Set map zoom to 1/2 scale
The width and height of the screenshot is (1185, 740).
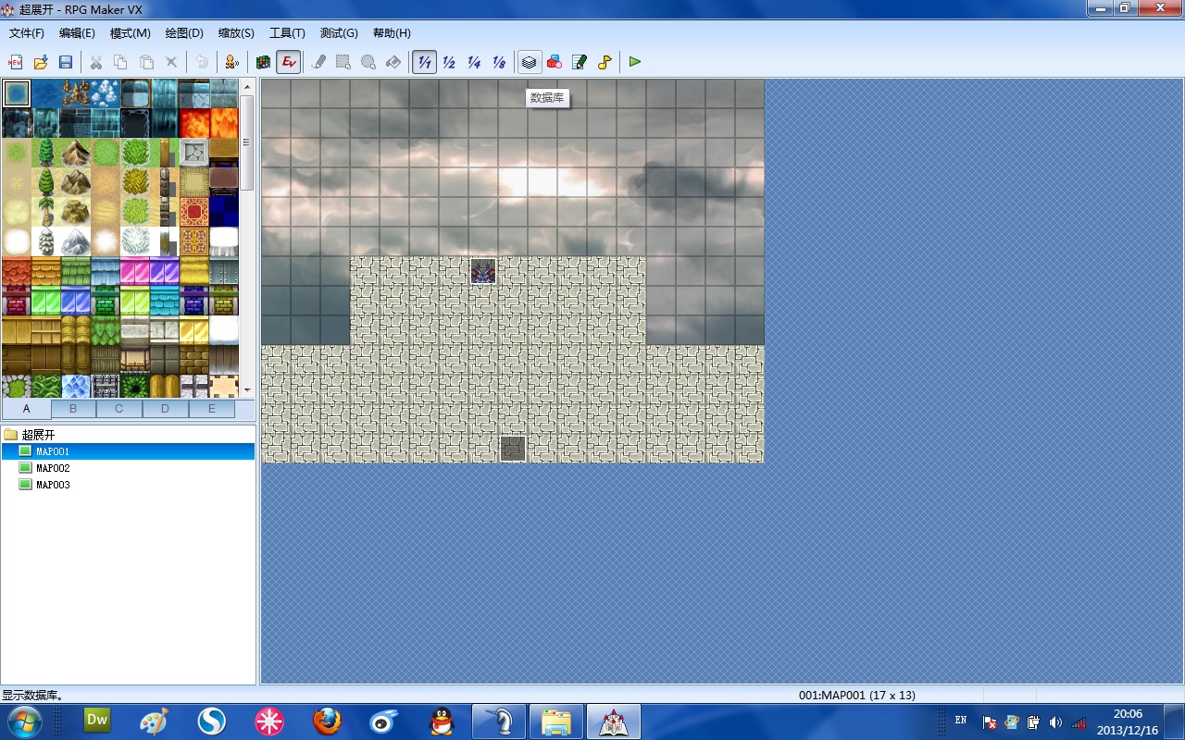449,62
